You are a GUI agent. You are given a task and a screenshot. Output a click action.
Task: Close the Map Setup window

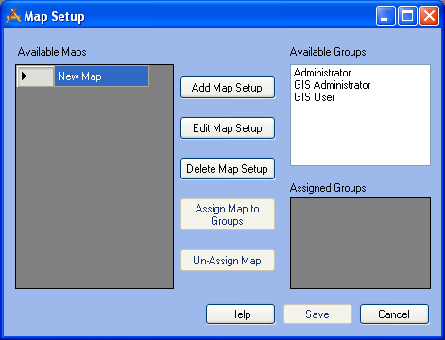(x=429, y=16)
